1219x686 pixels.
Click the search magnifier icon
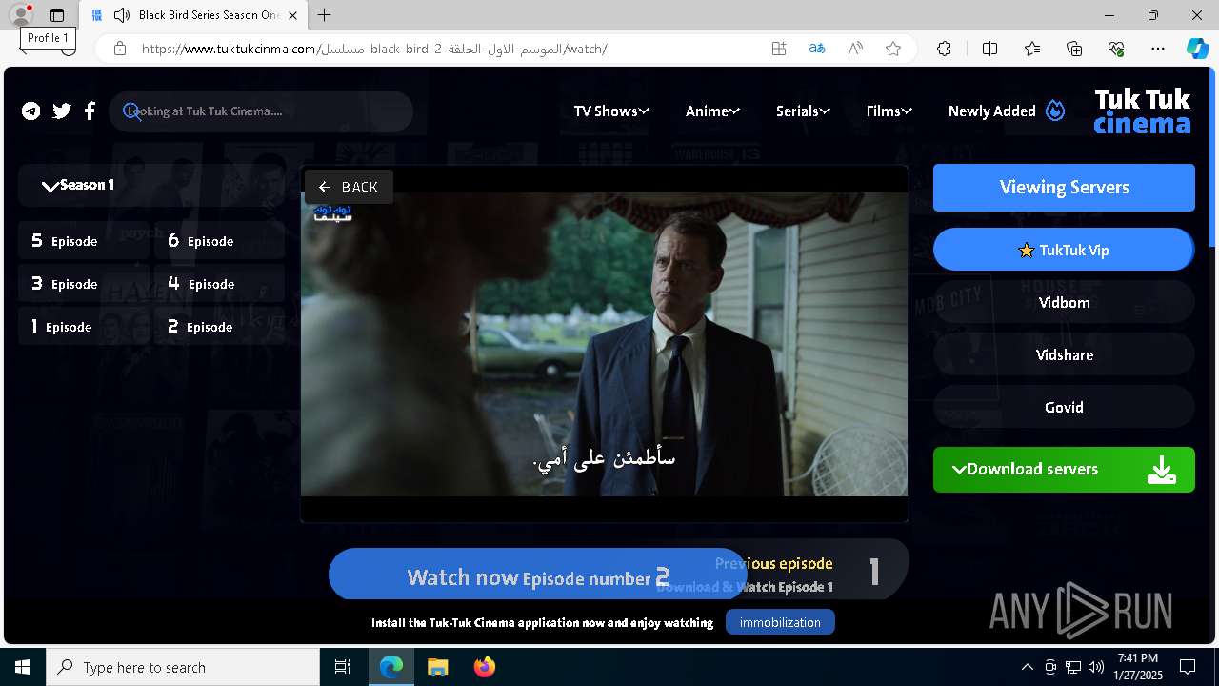132,111
